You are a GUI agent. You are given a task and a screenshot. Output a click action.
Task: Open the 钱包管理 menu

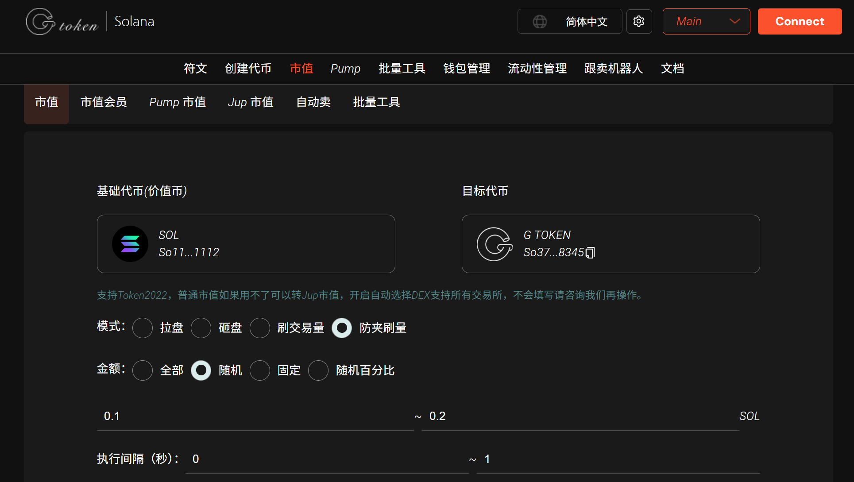[467, 68]
